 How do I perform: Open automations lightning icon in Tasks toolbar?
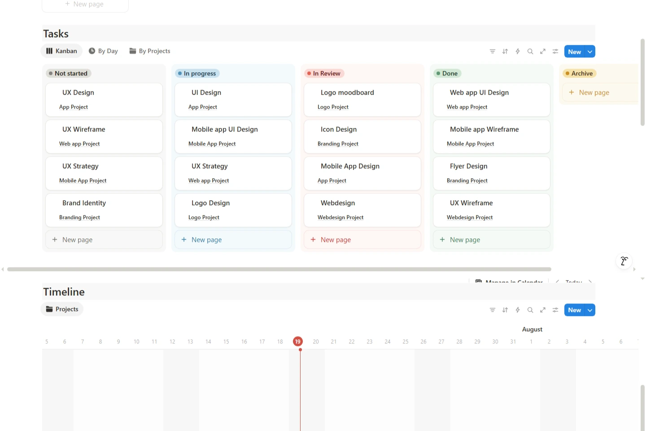tap(517, 52)
